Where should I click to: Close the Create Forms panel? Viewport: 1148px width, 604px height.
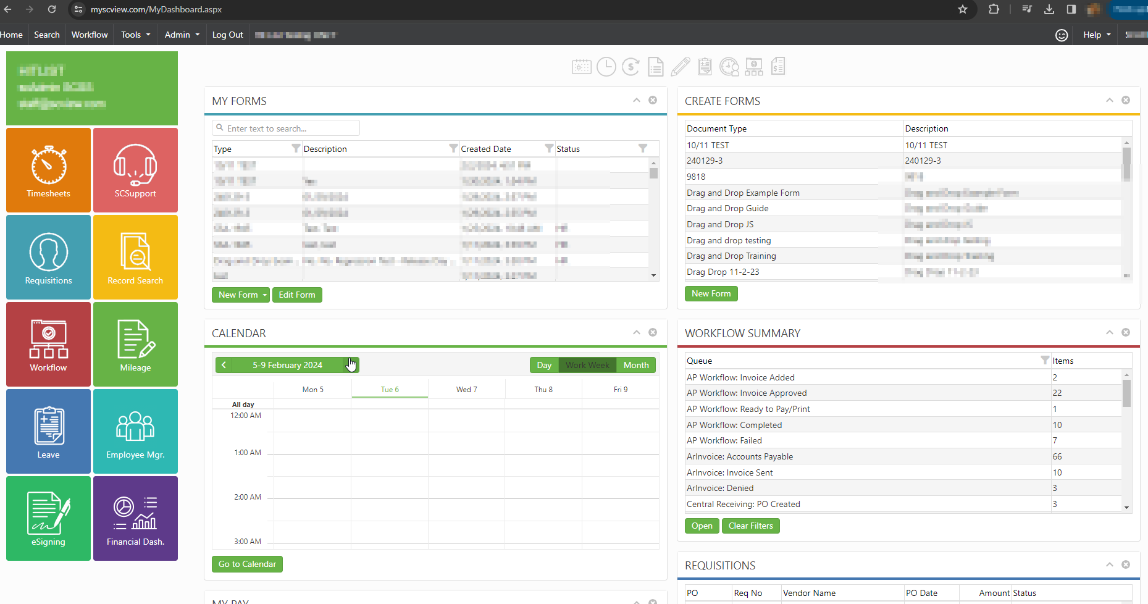click(x=1126, y=100)
